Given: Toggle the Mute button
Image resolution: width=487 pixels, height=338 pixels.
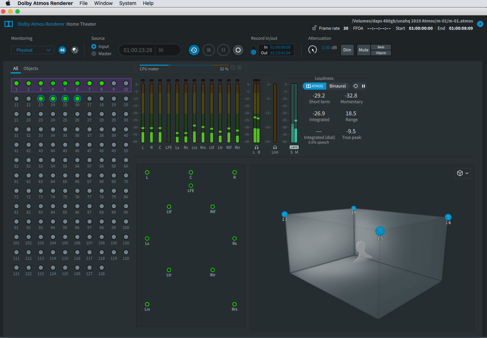Looking at the screenshot, I should pyautogui.click(x=363, y=50).
